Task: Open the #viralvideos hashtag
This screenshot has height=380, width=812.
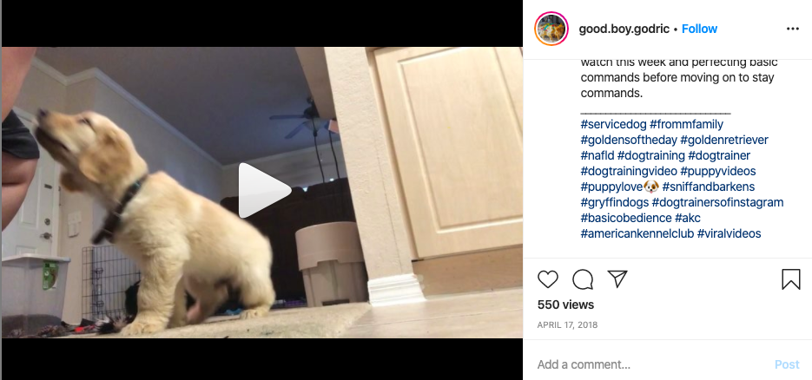Action: [x=729, y=233]
